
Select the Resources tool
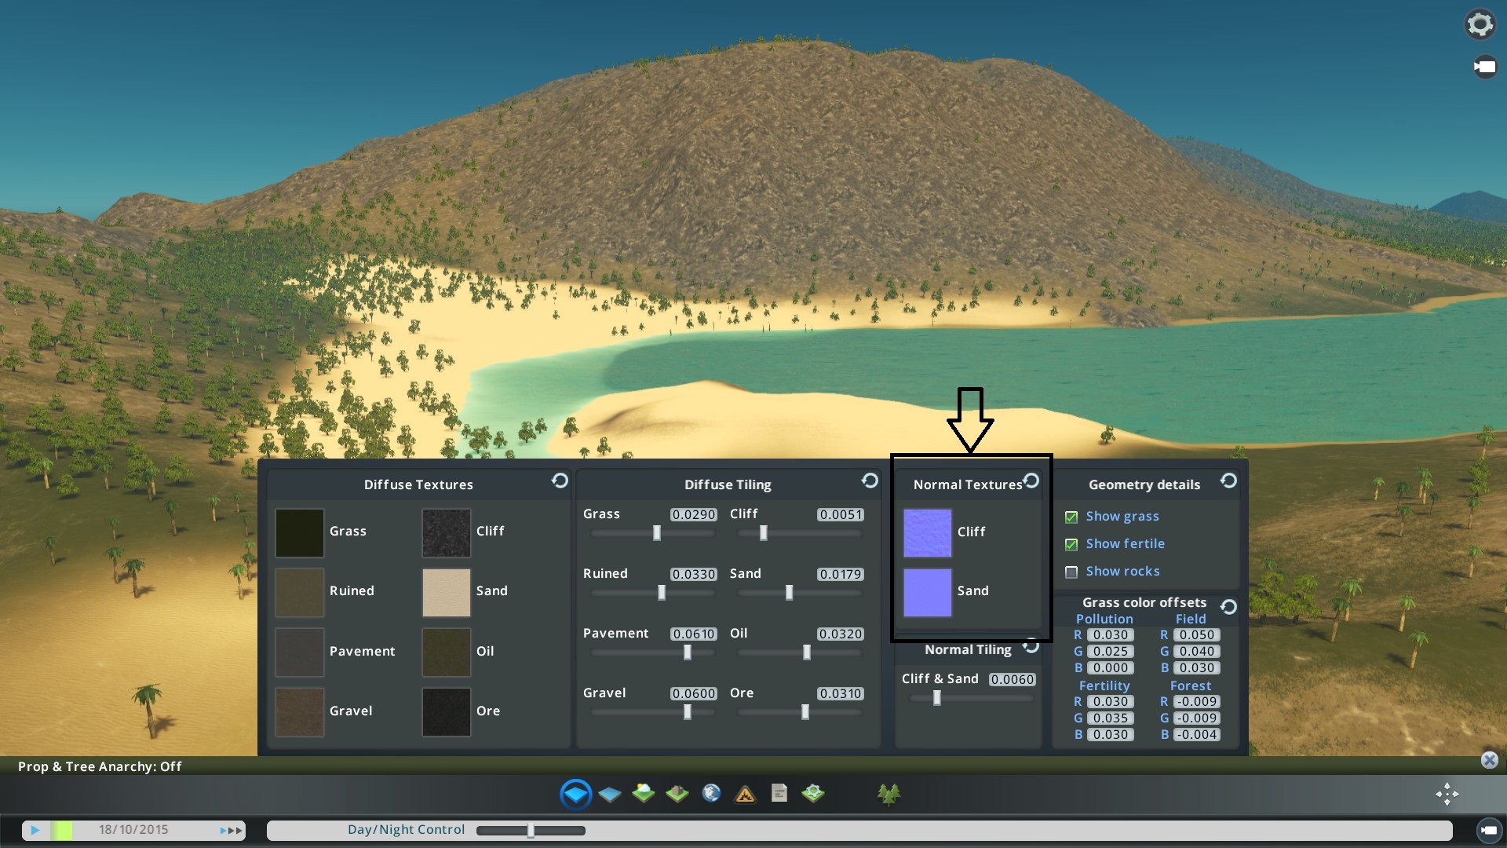point(677,794)
